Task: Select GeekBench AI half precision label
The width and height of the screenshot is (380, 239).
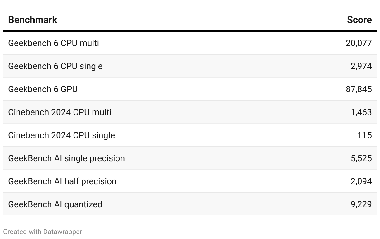Action: (62, 181)
